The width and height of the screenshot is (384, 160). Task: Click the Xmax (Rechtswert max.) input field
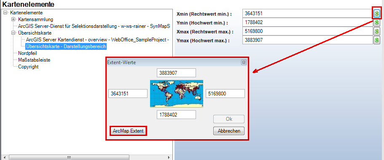pos(308,31)
